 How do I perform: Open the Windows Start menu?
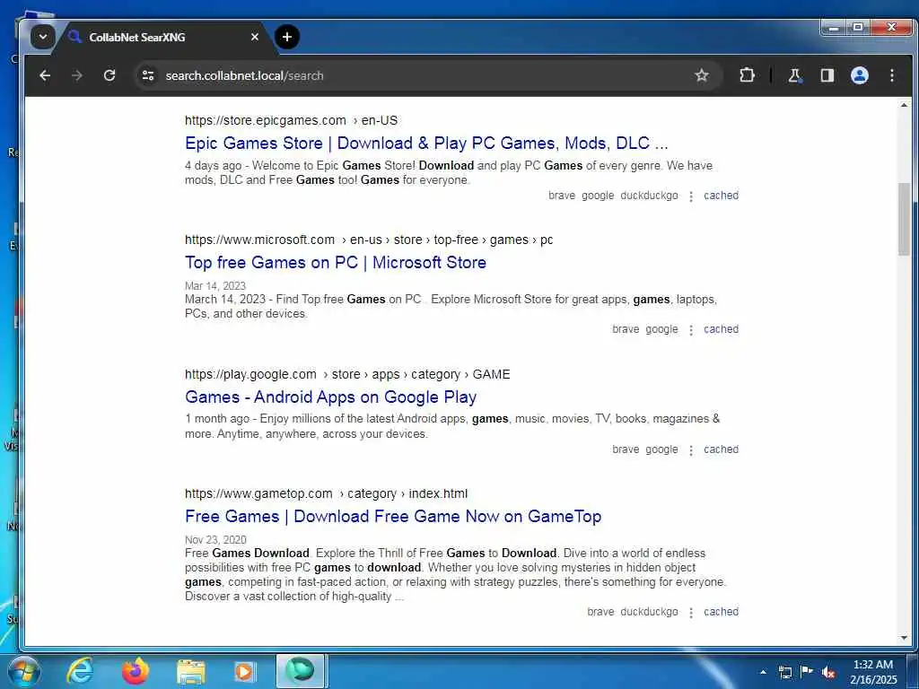[x=23, y=671]
